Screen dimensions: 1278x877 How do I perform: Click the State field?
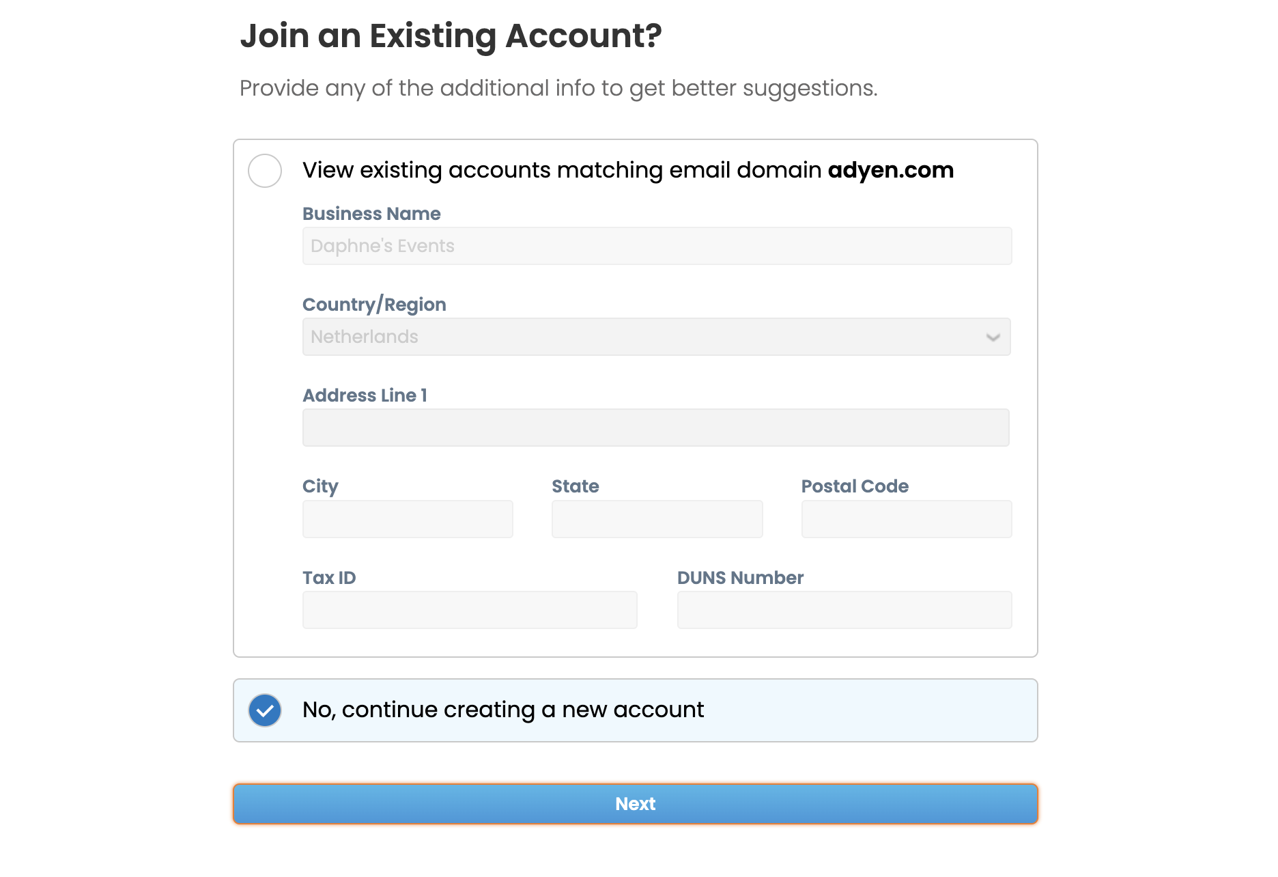pos(657,518)
